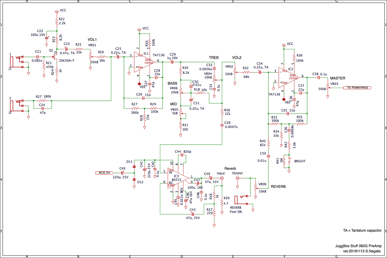The image size is (387, 258).
Task: Click the VCC power symbol above R22
Action: (57, 11)
